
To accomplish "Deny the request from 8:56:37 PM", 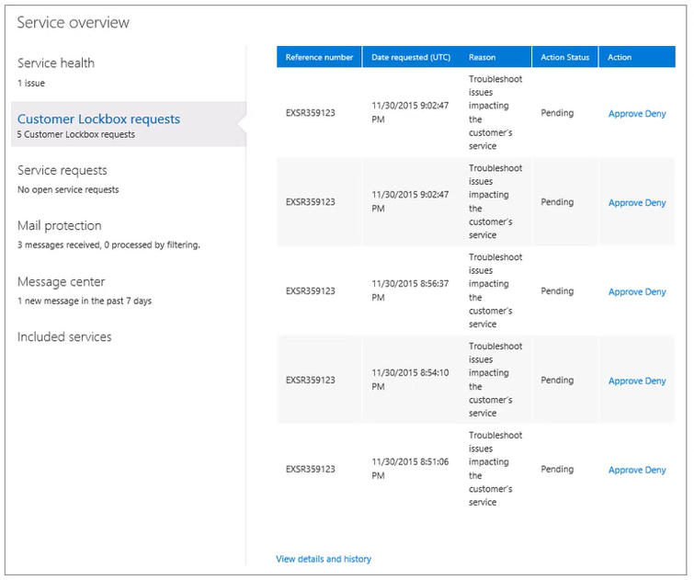I will pyautogui.click(x=655, y=292).
